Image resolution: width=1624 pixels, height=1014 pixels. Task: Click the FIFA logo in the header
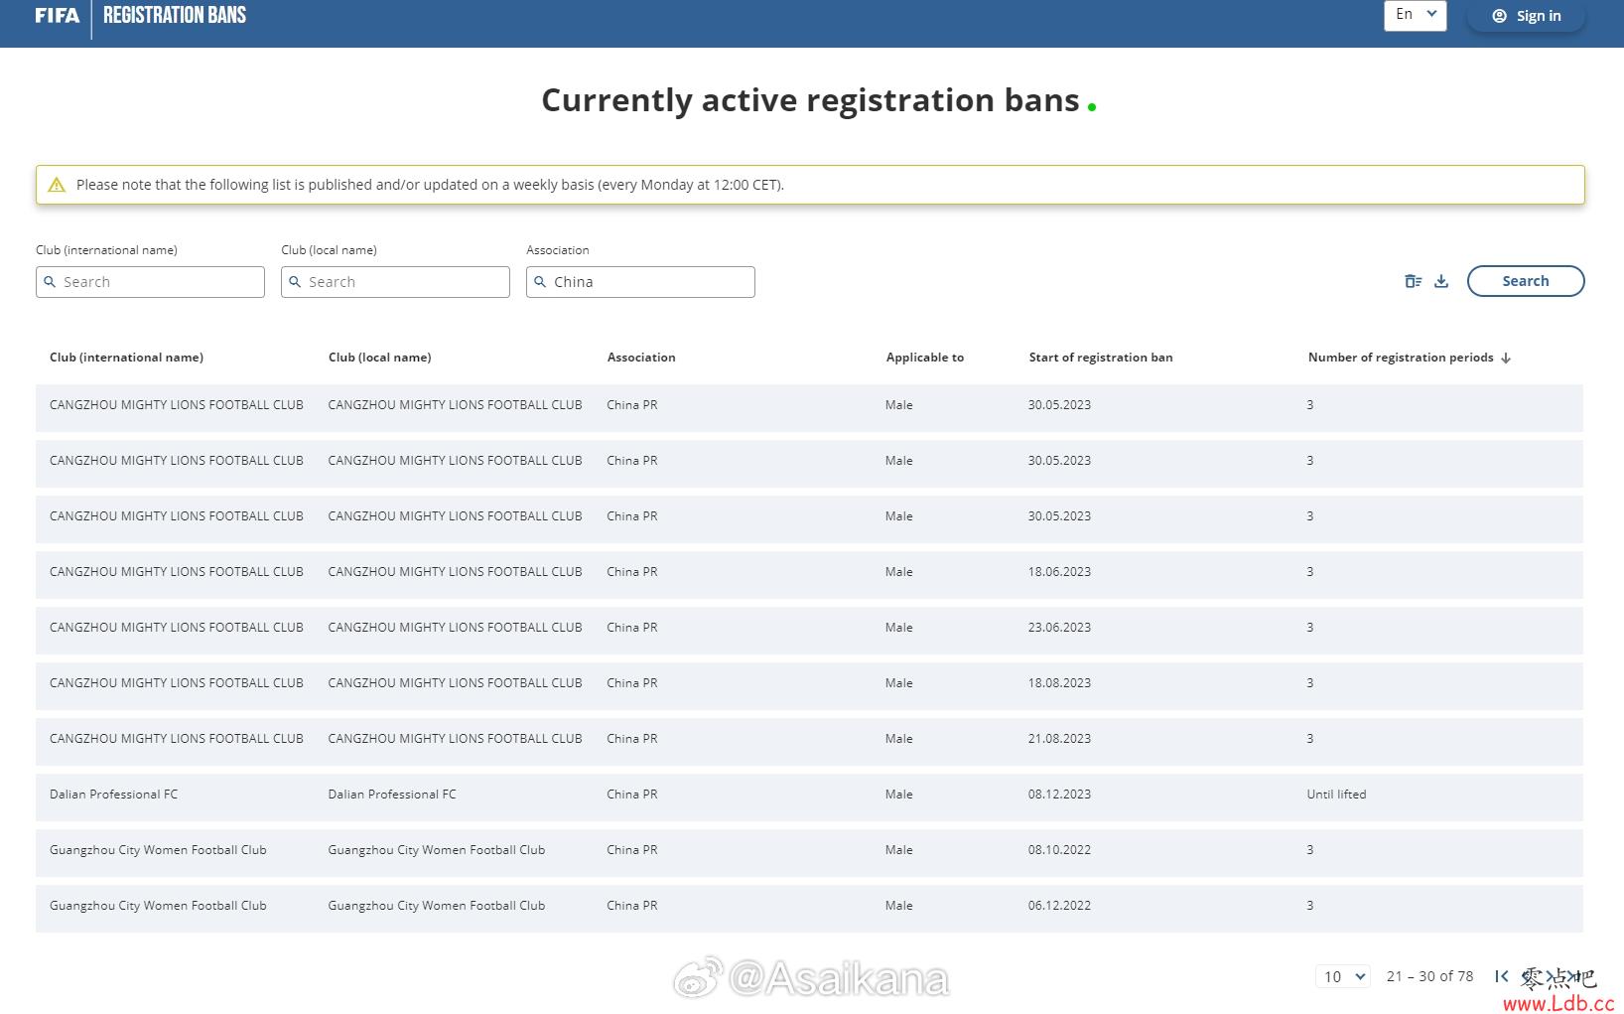(57, 15)
